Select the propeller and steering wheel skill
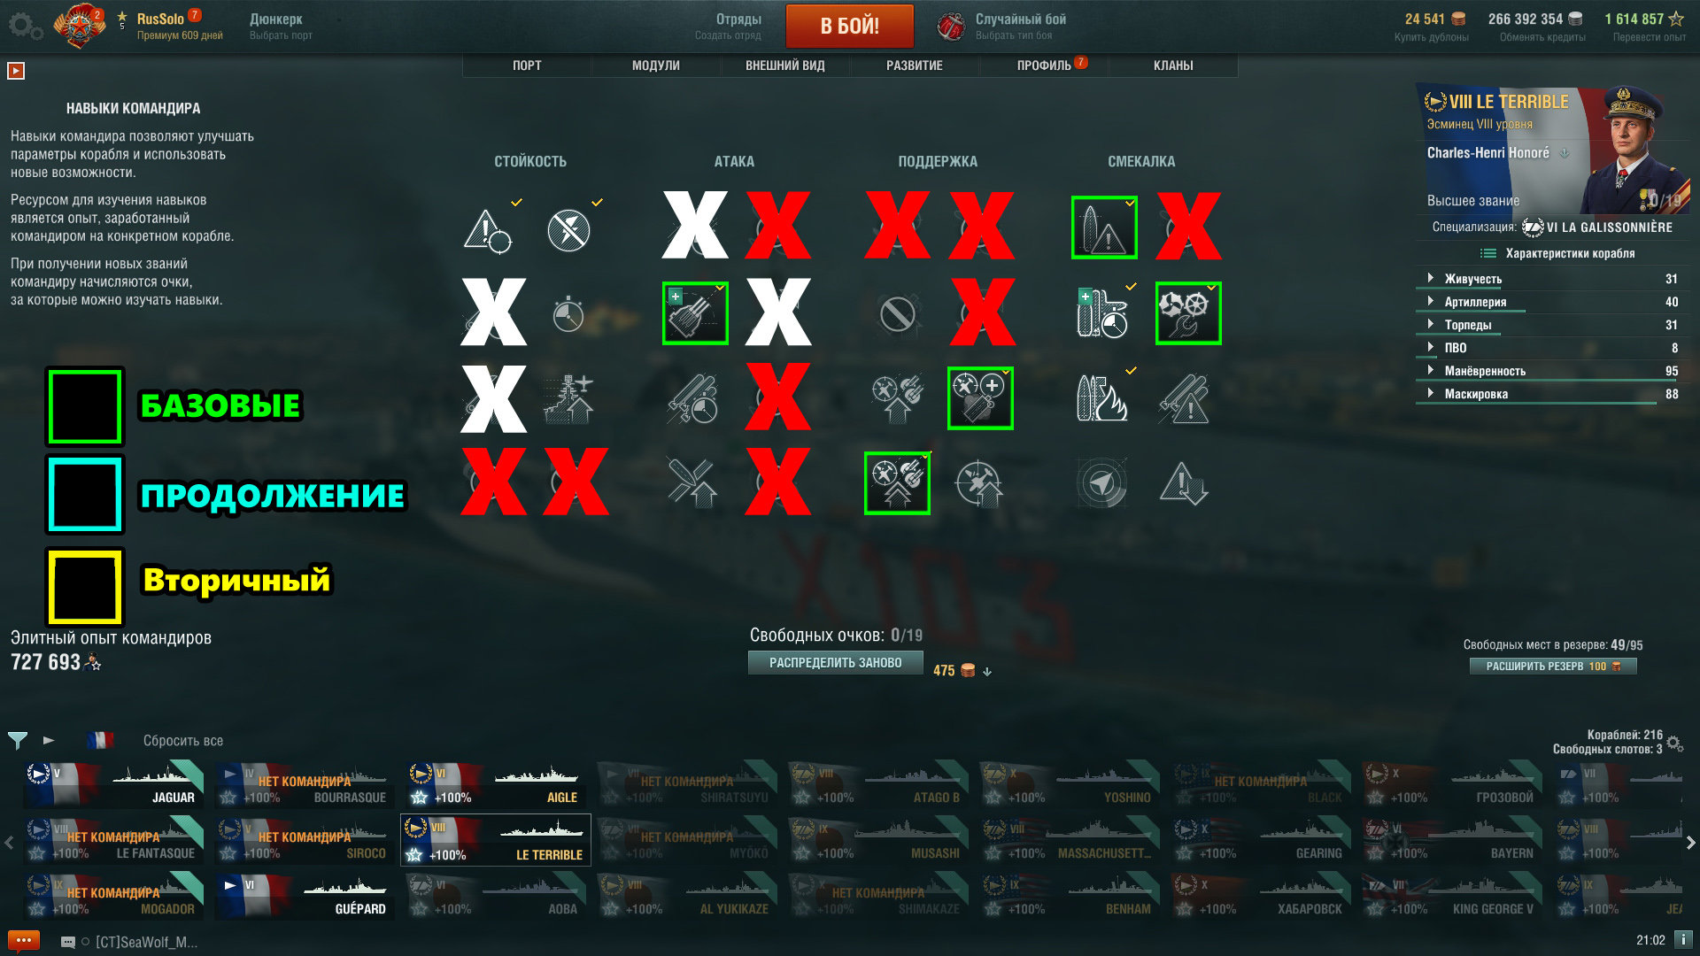This screenshot has height=956, width=1700. (1188, 313)
